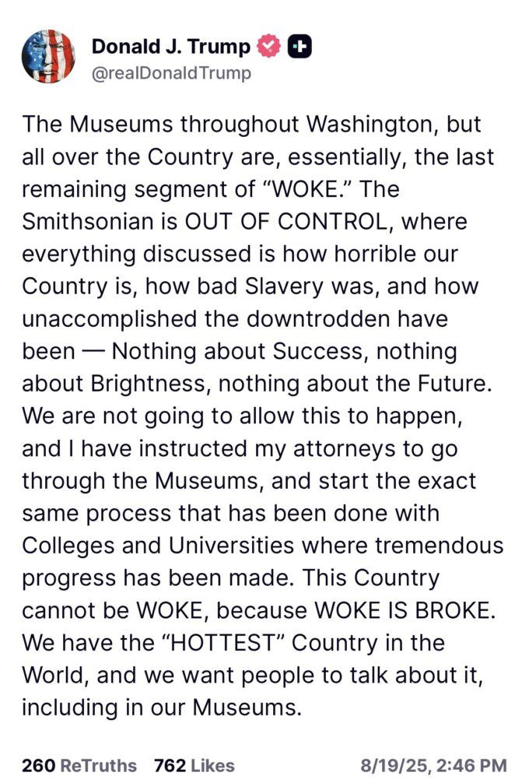Click the number 260 in ReTruths
The image size is (529, 783).
[x=38, y=766]
